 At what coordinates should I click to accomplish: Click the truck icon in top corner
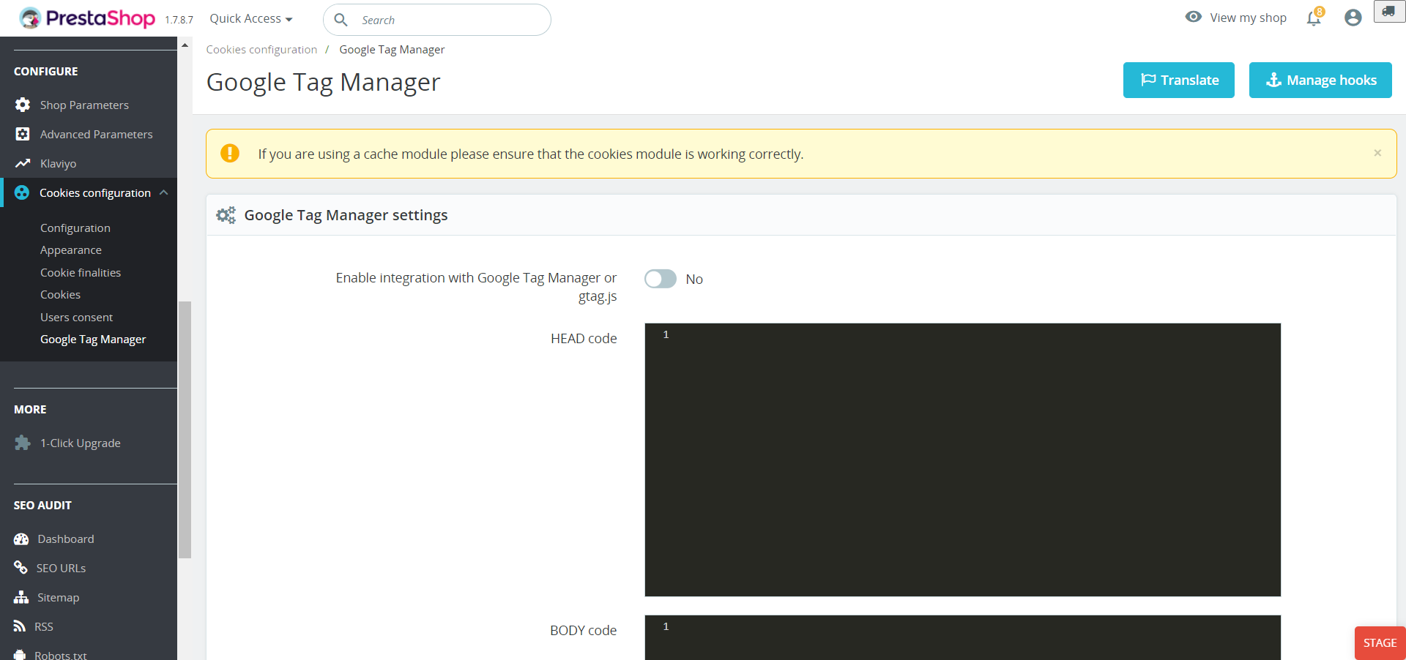(1388, 12)
